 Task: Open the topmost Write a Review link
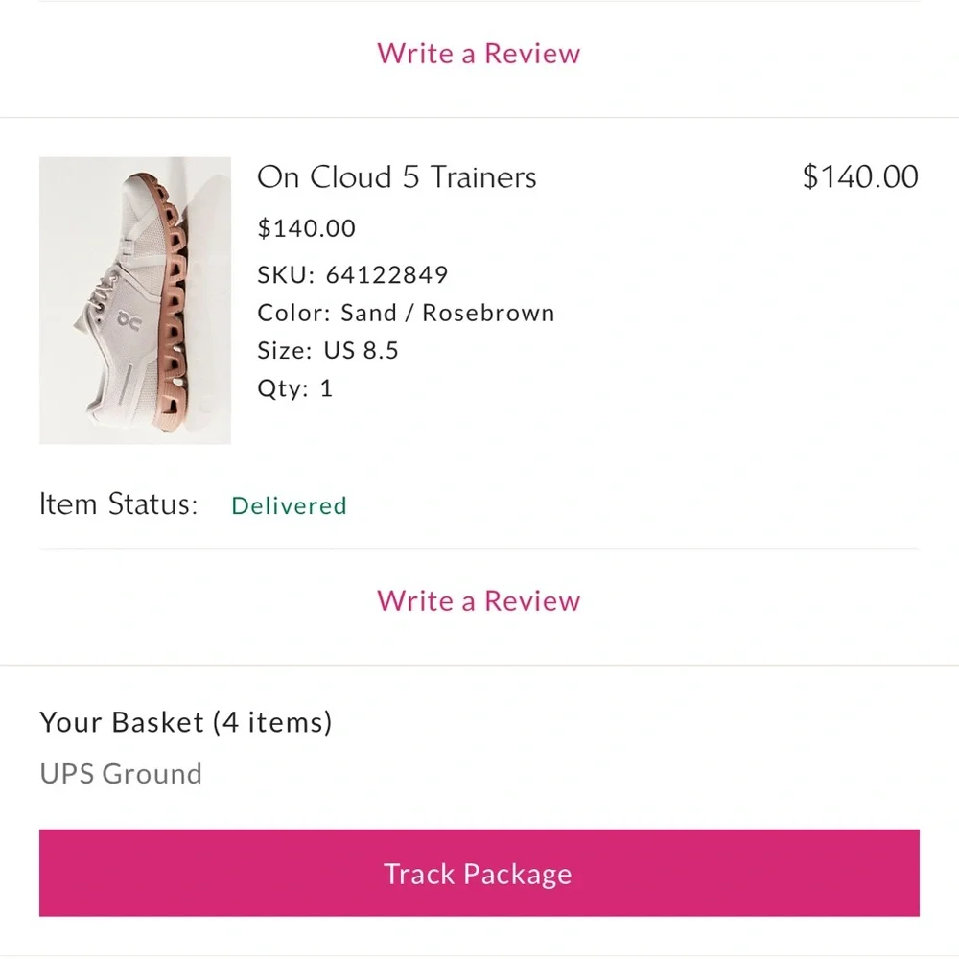(479, 53)
